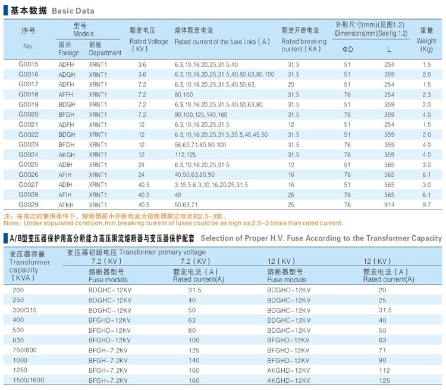Select the G0015 serial number cell
Image resolution: width=446 pixels, height=390 pixels.
pyautogui.click(x=29, y=64)
